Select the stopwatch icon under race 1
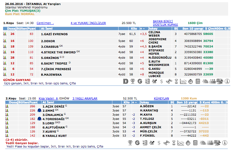The image size is (237, 157). [191, 82]
